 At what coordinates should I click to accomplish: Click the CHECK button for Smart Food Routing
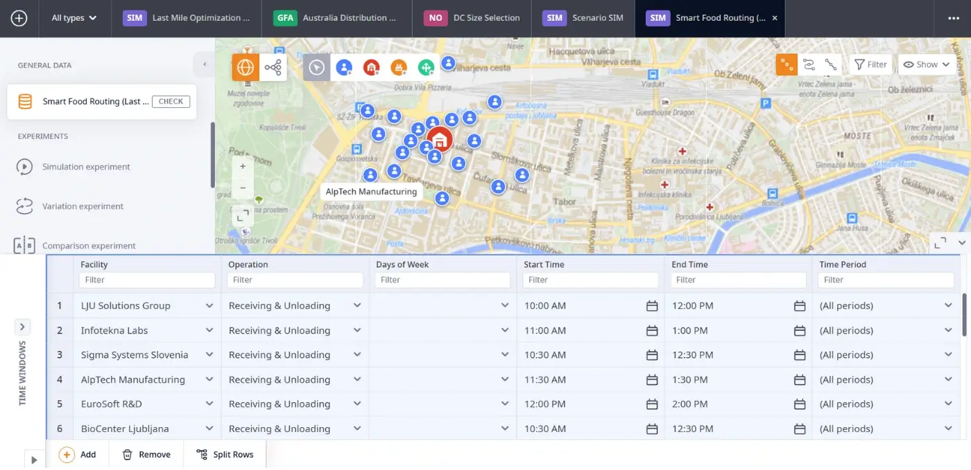pos(171,101)
